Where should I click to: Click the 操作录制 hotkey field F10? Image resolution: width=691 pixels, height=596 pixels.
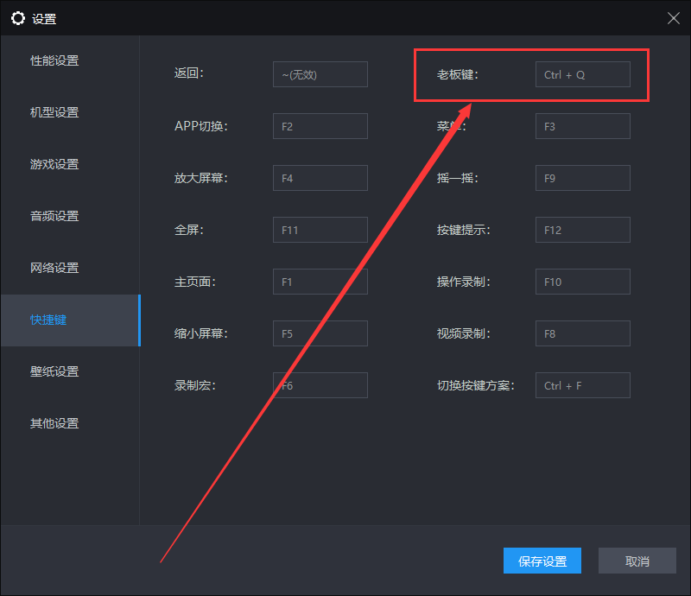click(x=582, y=282)
